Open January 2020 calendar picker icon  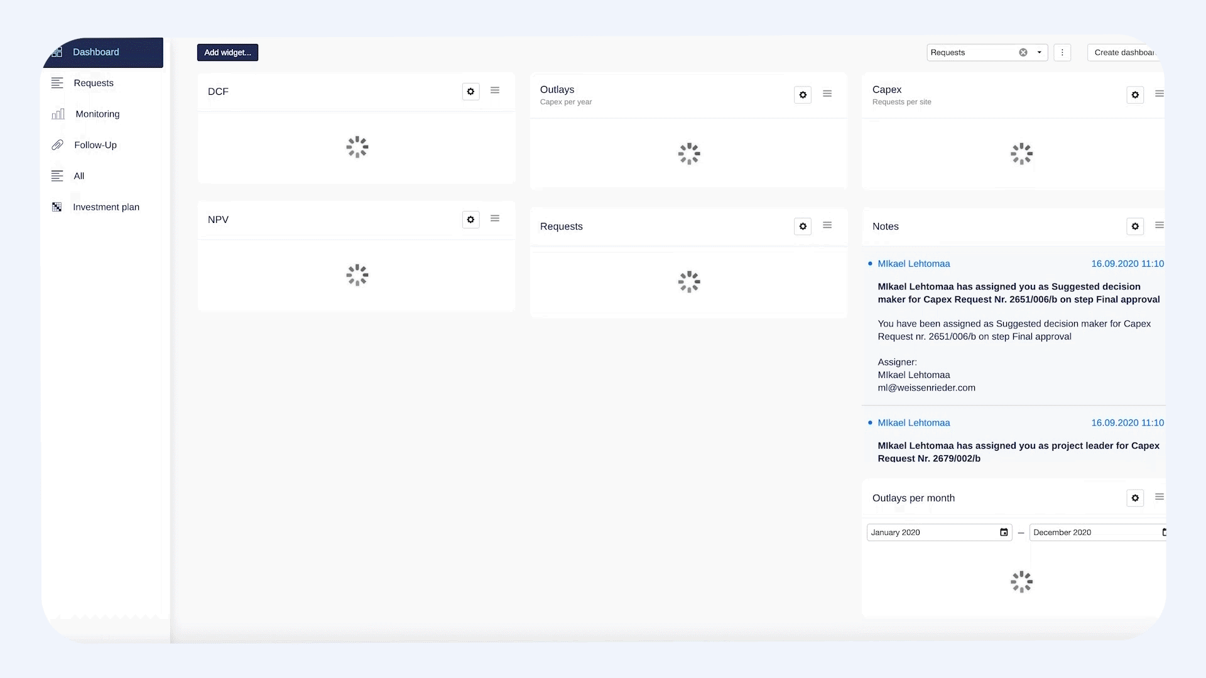click(x=1004, y=532)
